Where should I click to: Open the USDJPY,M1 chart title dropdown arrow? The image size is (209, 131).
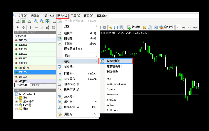101,33
